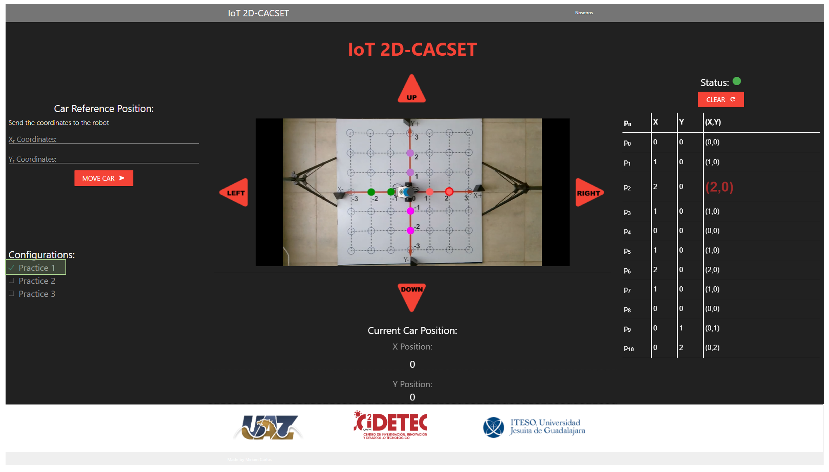Click the green Status indicator dot
Screen dimensions: 829x472
click(736, 81)
